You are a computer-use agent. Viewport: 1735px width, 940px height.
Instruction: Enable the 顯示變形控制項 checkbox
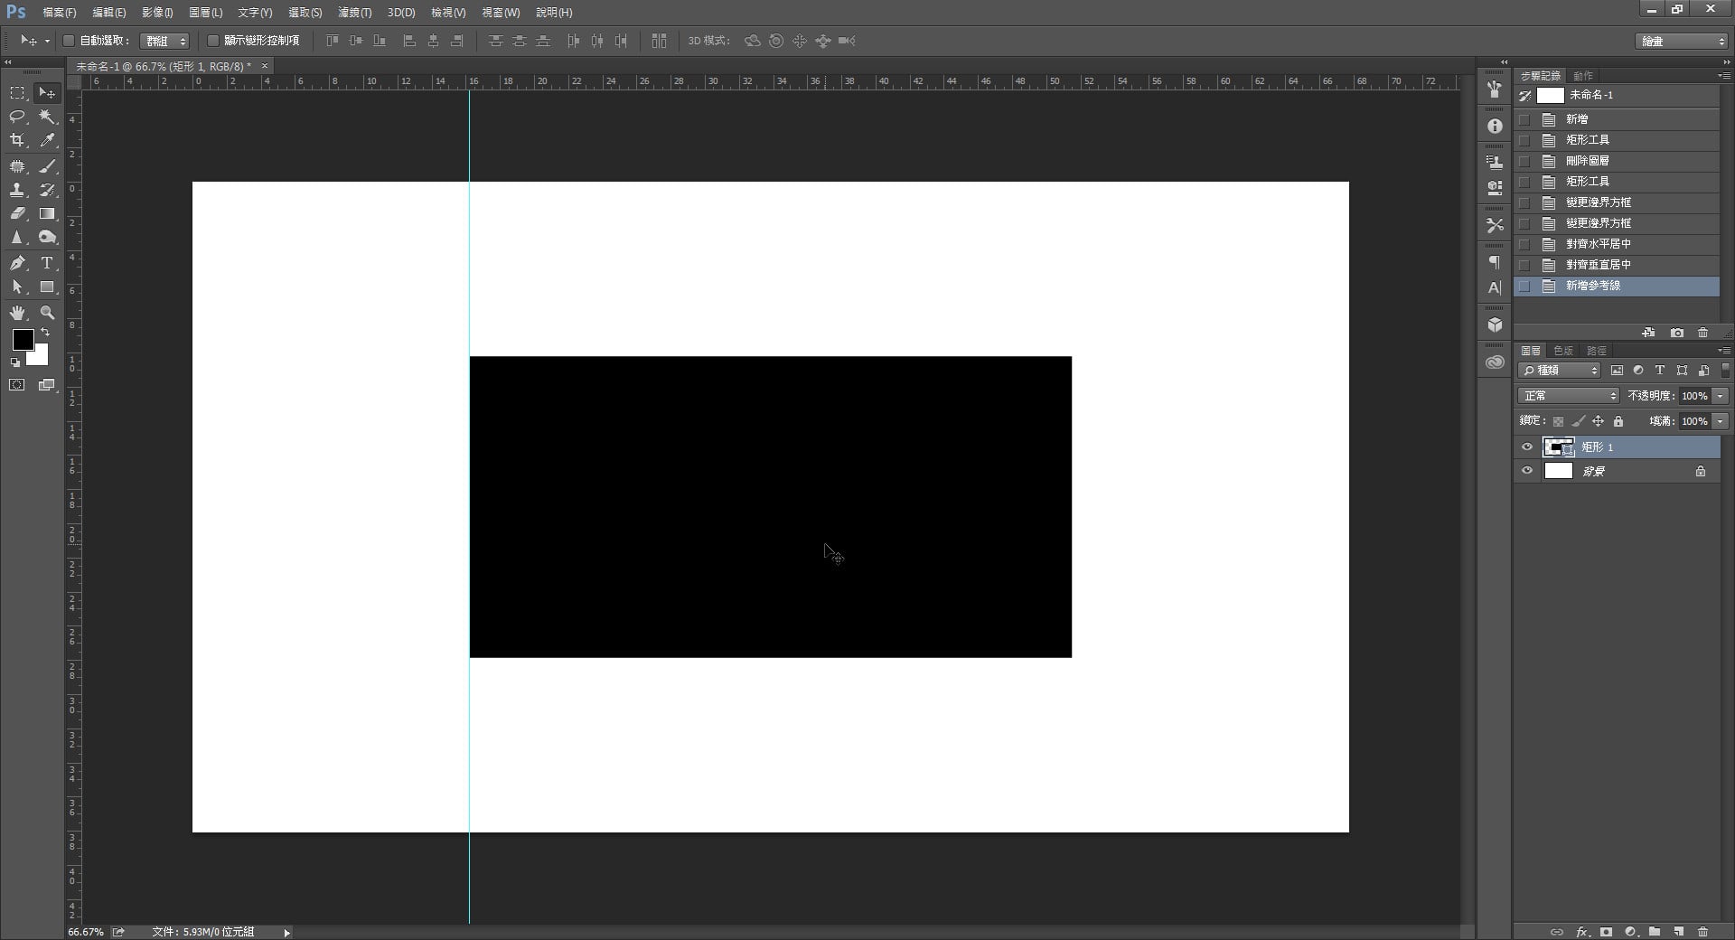tap(213, 41)
